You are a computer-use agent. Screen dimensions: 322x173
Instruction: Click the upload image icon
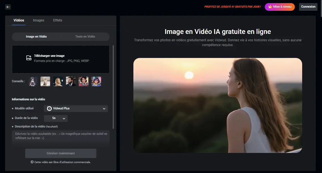(x=29, y=58)
